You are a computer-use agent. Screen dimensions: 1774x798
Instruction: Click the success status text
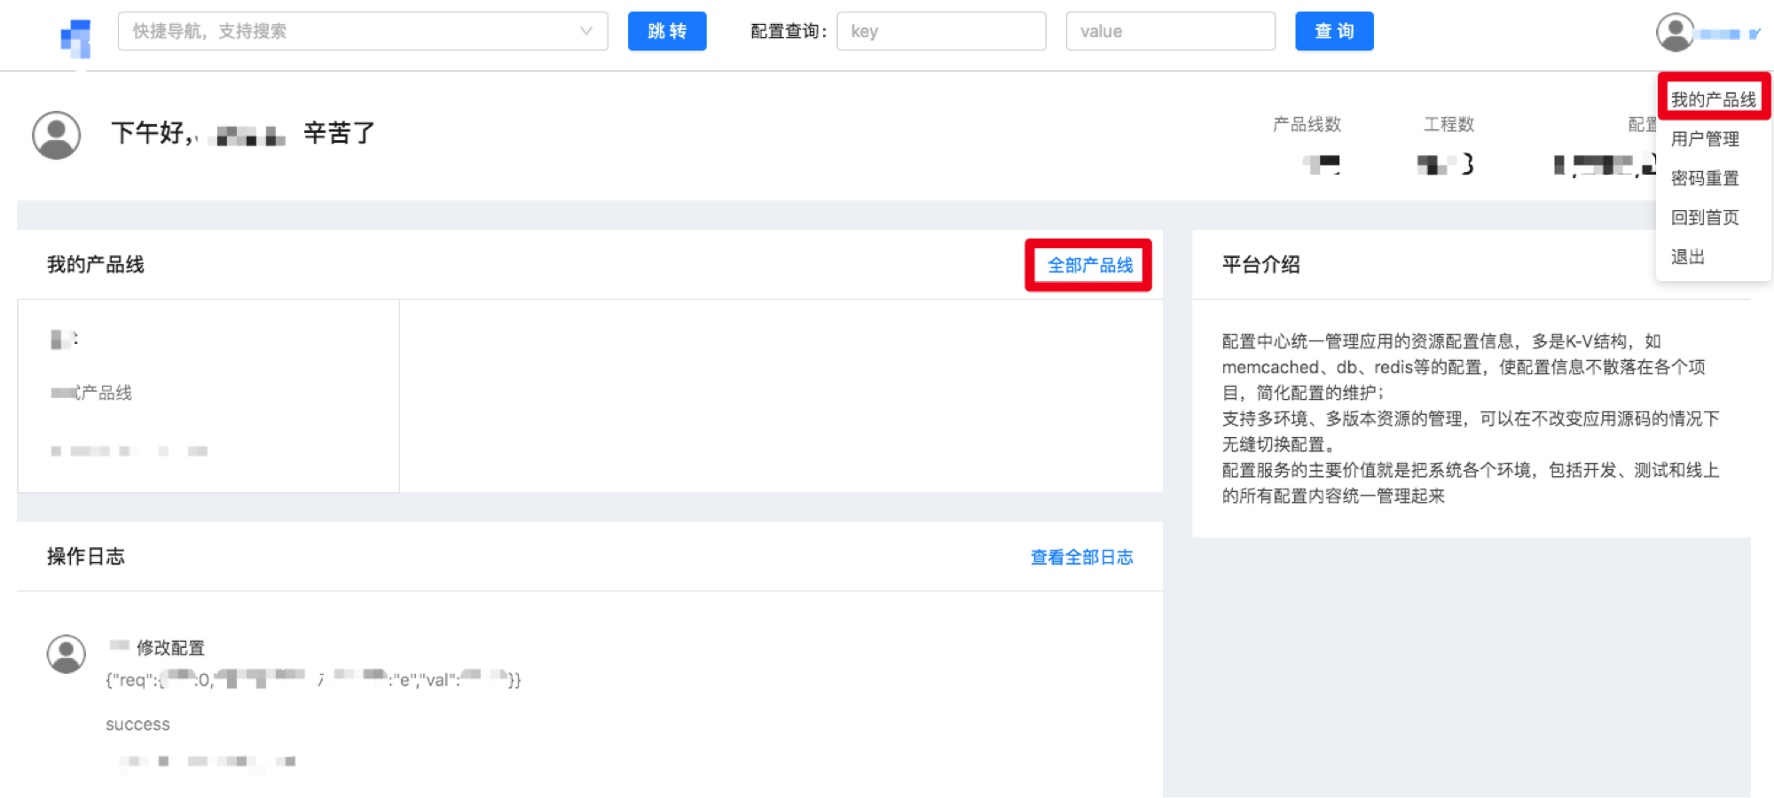pyautogui.click(x=137, y=724)
